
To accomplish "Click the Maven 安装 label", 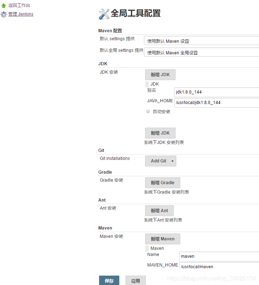I will (x=111, y=236).
